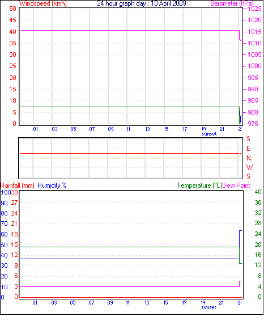264x321 pixels.
Task: Click the Rainfall (mm) legend label
Action: click(x=18, y=185)
